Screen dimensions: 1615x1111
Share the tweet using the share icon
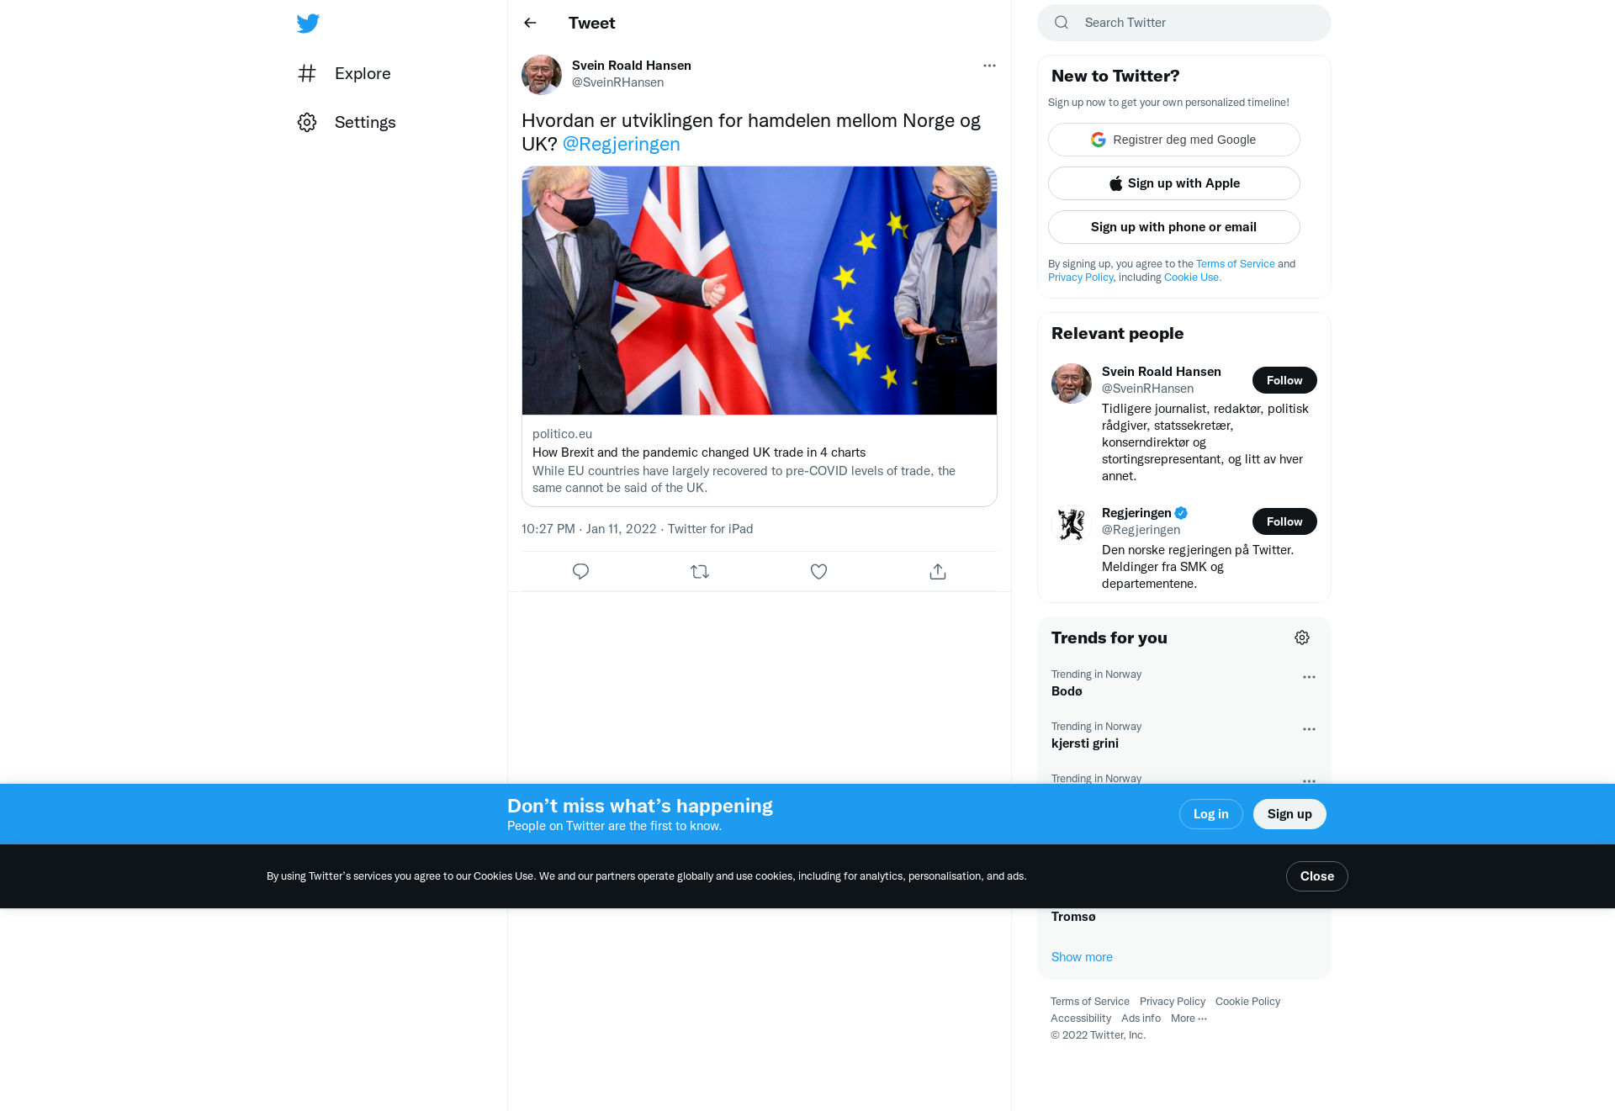[938, 572]
